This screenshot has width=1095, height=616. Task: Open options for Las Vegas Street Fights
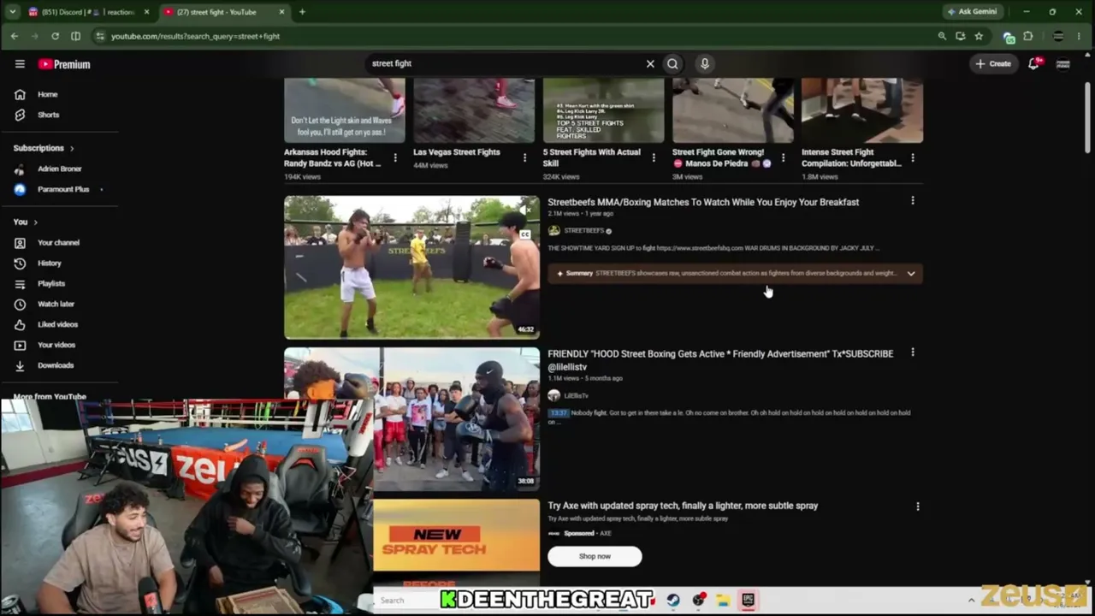[x=524, y=157]
